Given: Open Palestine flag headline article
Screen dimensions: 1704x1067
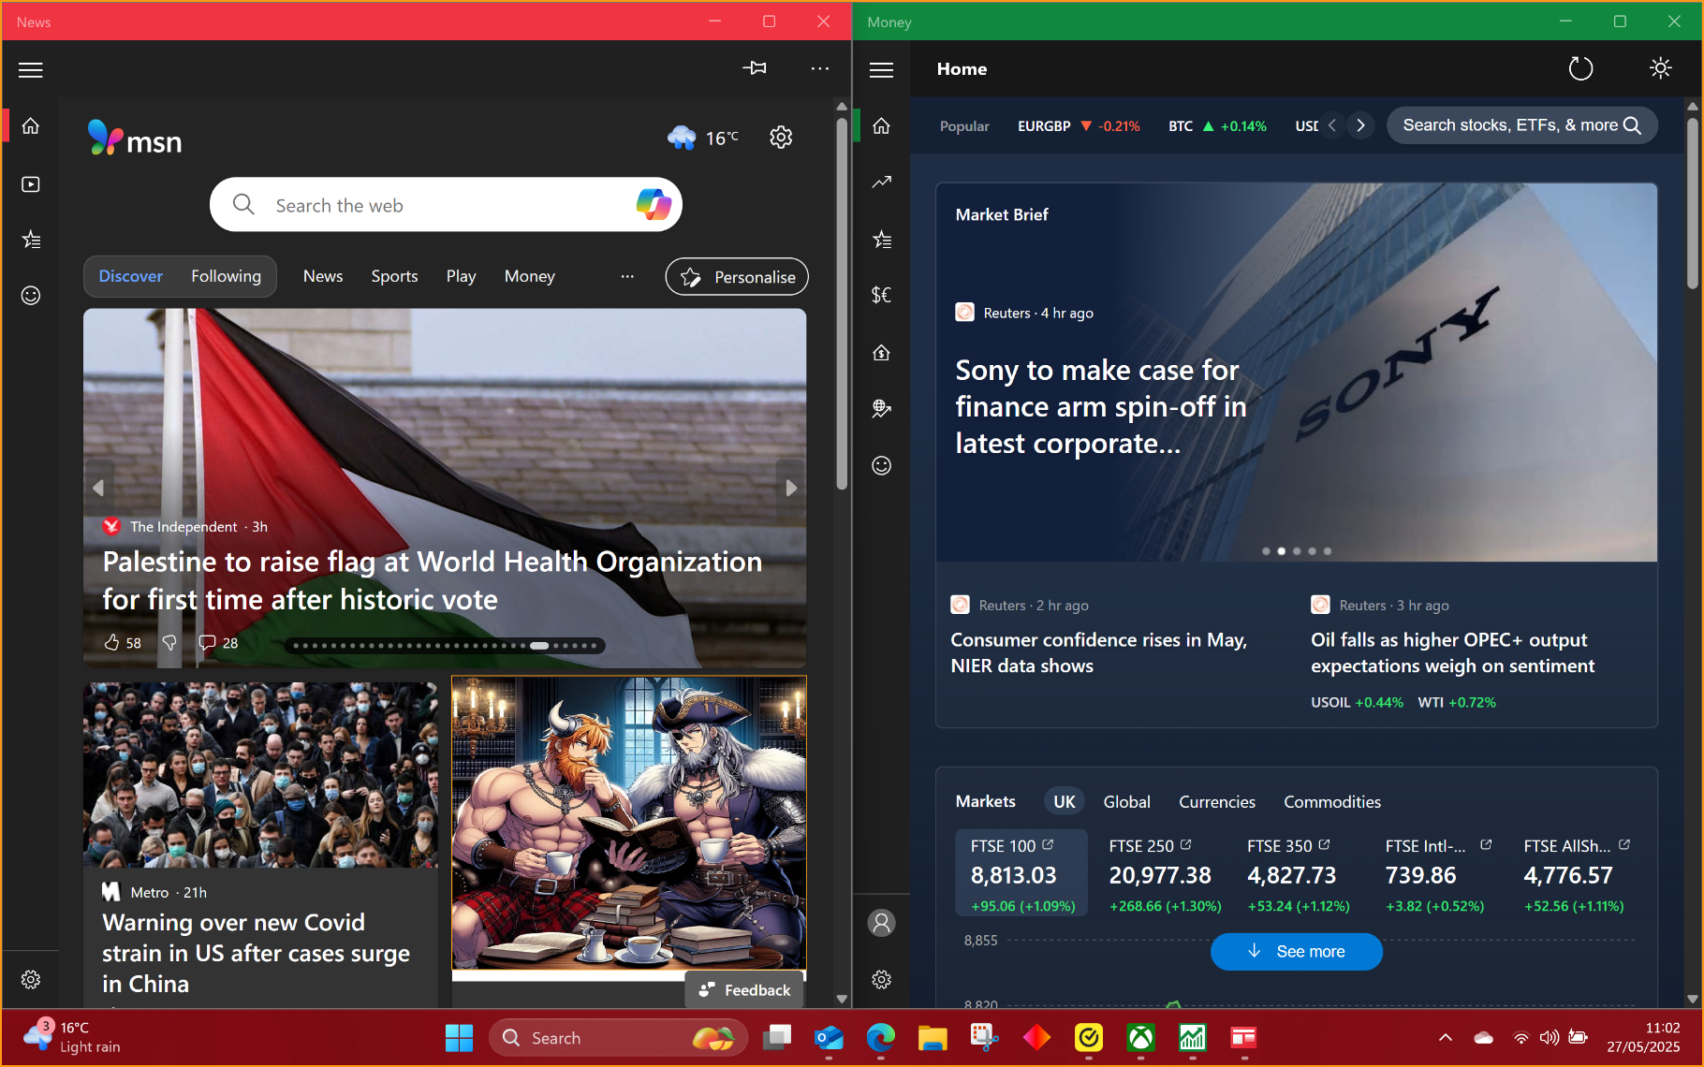Looking at the screenshot, I should coord(433,580).
